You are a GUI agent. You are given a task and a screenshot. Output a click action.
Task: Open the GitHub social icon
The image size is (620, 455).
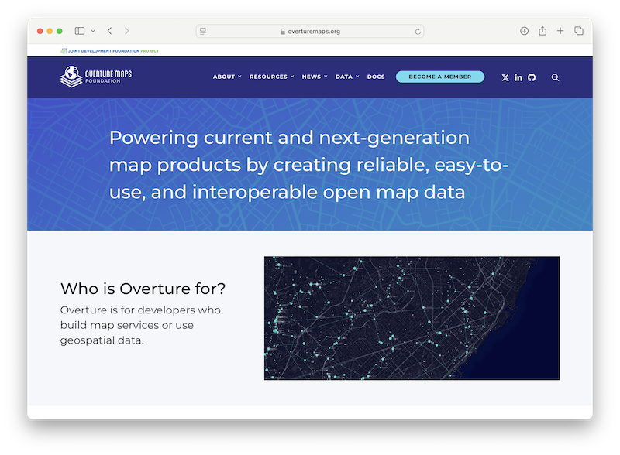532,77
